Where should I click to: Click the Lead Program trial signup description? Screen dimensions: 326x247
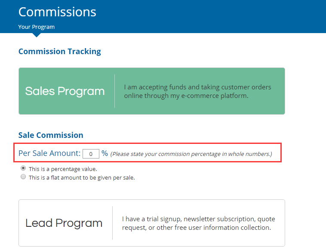click(198, 223)
